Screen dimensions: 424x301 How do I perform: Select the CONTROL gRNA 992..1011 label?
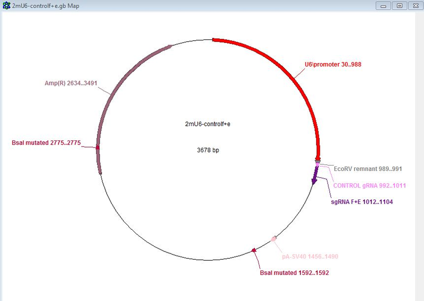pyautogui.click(x=369, y=185)
